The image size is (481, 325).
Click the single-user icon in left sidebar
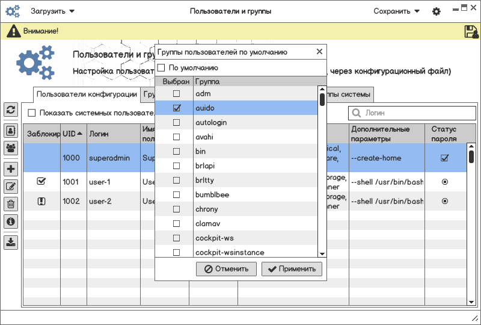pos(11,130)
